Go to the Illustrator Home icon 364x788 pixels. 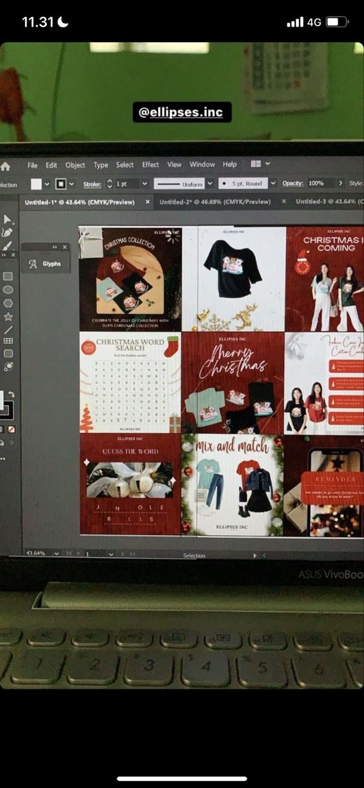click(x=5, y=166)
